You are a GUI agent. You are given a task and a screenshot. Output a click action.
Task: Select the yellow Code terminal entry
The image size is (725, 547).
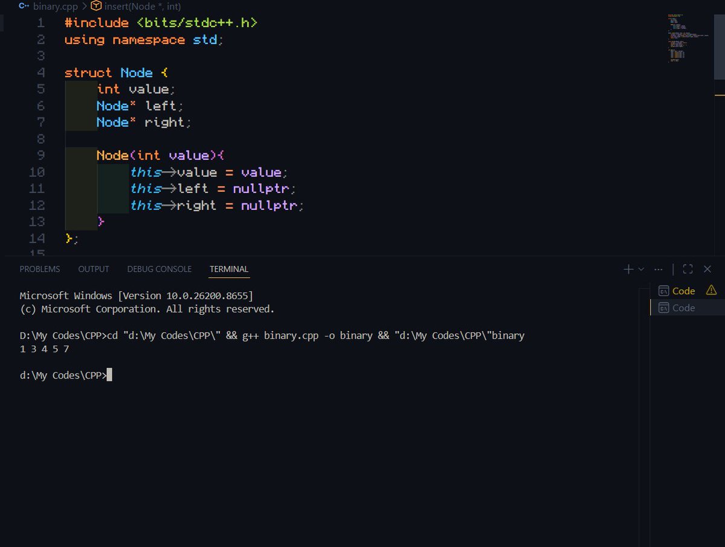pyautogui.click(x=688, y=291)
